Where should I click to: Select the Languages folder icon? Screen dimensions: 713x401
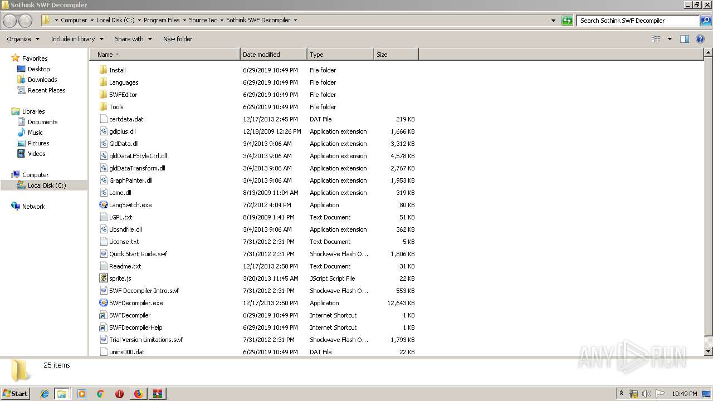click(x=103, y=82)
